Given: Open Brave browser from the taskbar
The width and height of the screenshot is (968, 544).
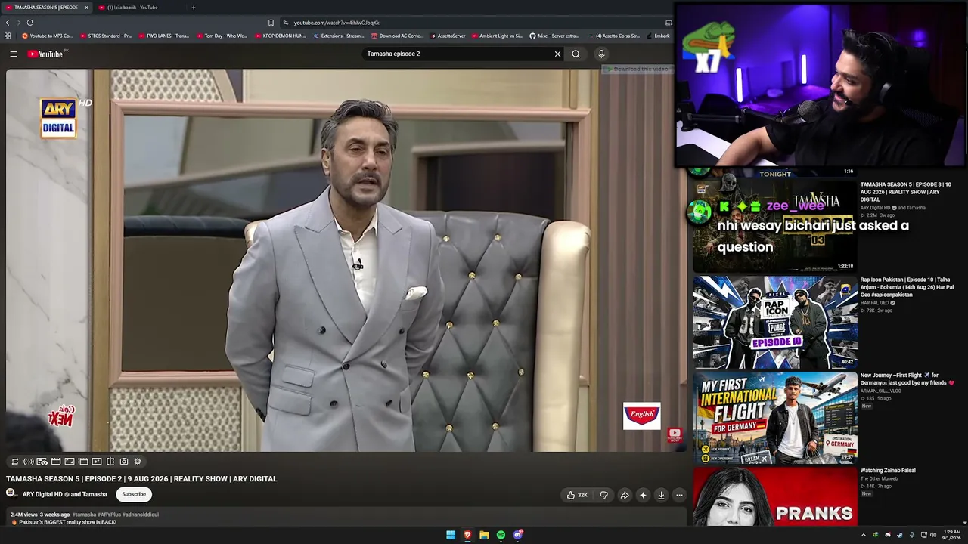Looking at the screenshot, I should pos(467,535).
